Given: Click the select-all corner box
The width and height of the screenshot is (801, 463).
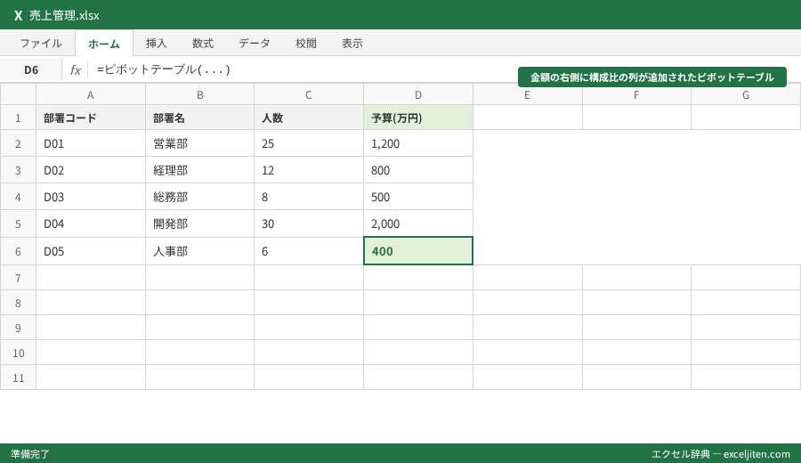Looking at the screenshot, I should (x=18, y=94).
